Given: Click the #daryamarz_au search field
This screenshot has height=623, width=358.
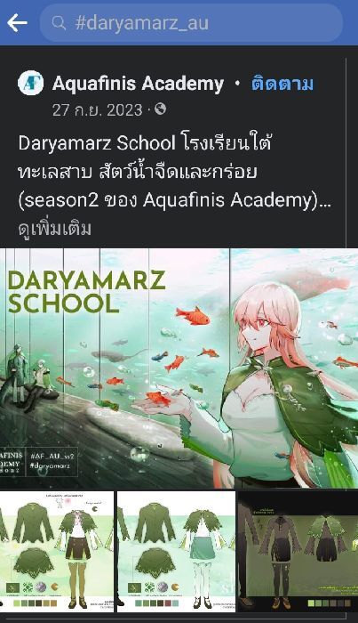Looking at the screenshot, I should coord(191,23).
